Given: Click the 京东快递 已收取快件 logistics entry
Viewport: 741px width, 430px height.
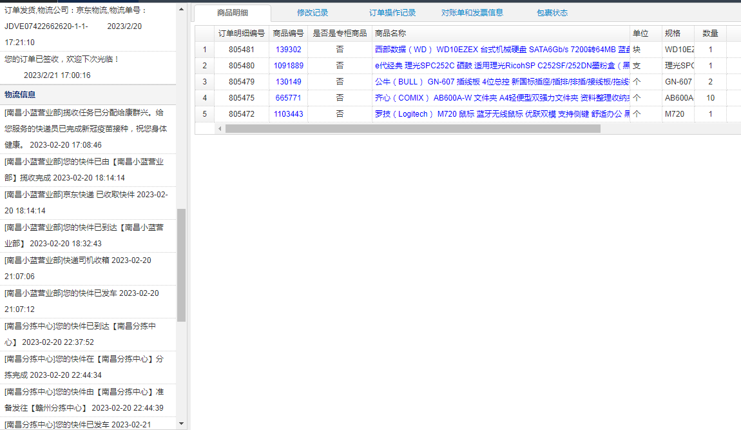Looking at the screenshot, I should click(88, 202).
